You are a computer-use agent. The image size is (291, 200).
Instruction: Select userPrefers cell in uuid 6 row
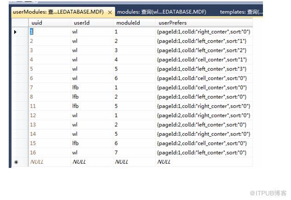(204, 78)
